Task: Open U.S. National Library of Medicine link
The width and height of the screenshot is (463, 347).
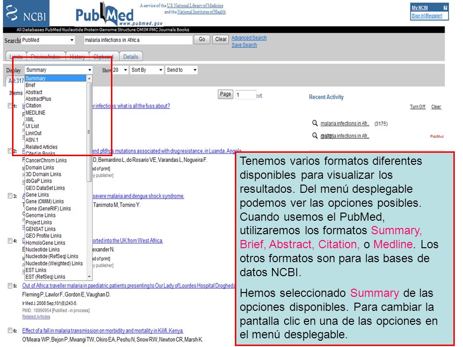Action: point(195,6)
